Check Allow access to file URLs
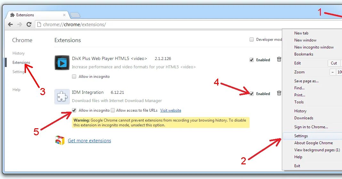The image size is (342, 179). 113,110
